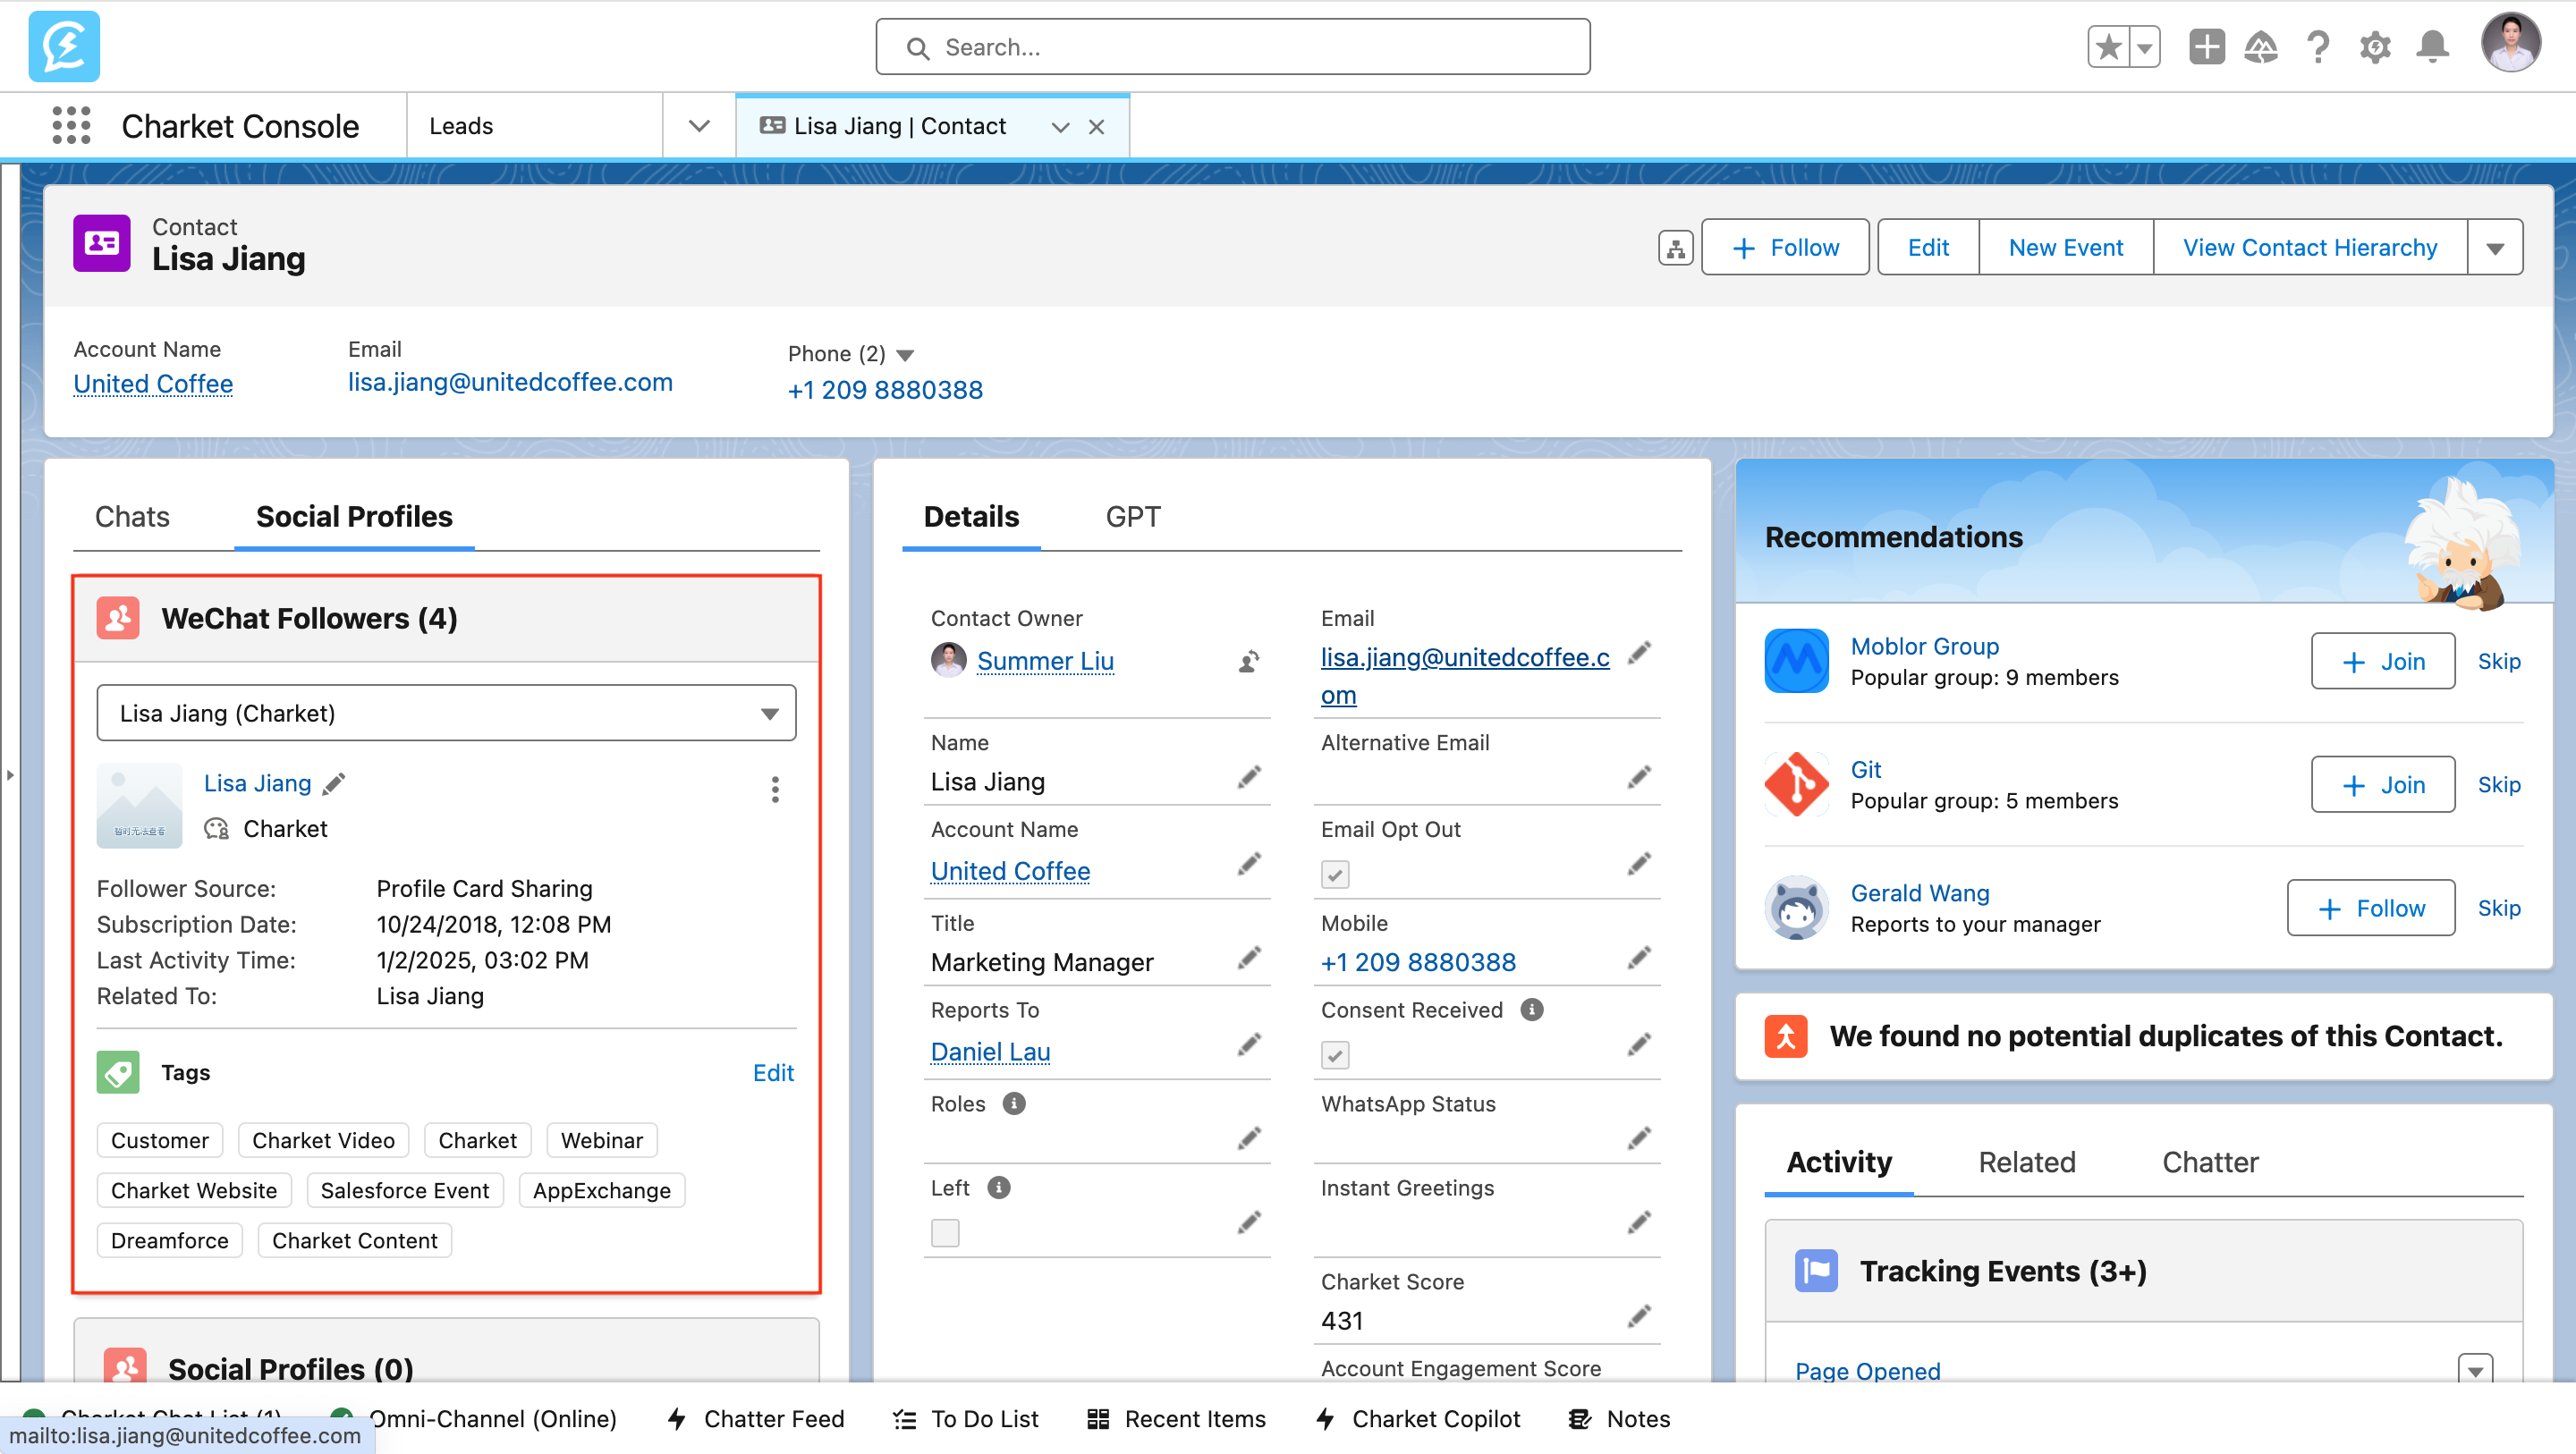Switch to the Social Profiles tab
The width and height of the screenshot is (2576, 1454).
pos(354,517)
